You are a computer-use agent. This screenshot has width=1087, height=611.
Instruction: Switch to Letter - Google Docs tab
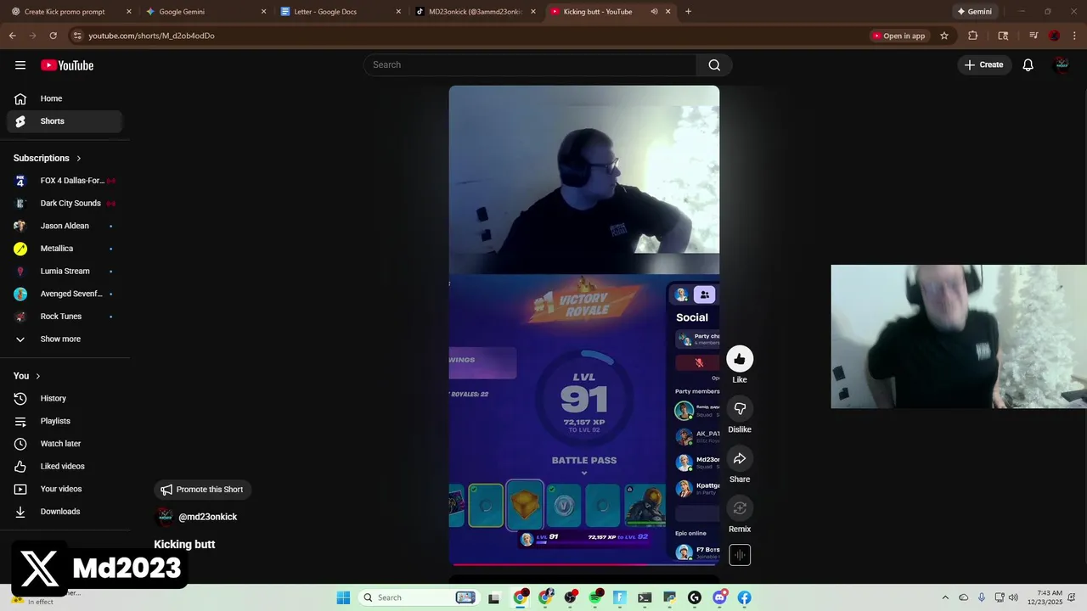click(x=340, y=12)
